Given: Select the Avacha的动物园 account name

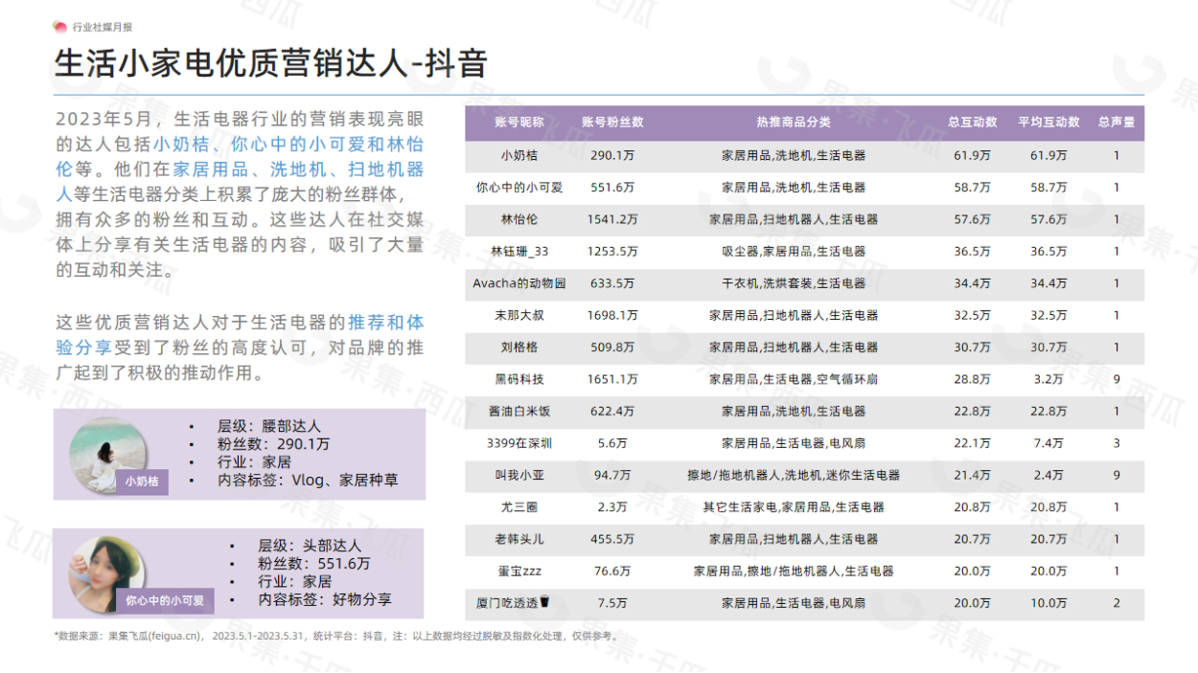Looking at the screenshot, I should tap(518, 283).
